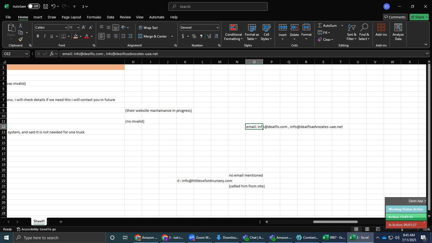
Task: Switch to the Formulas tab
Action: 94,17
